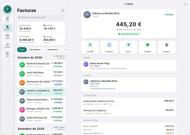Viewport: 190px width, 135px height.
Task: Open the Clientes sidebar section
Action: pos(7,46)
